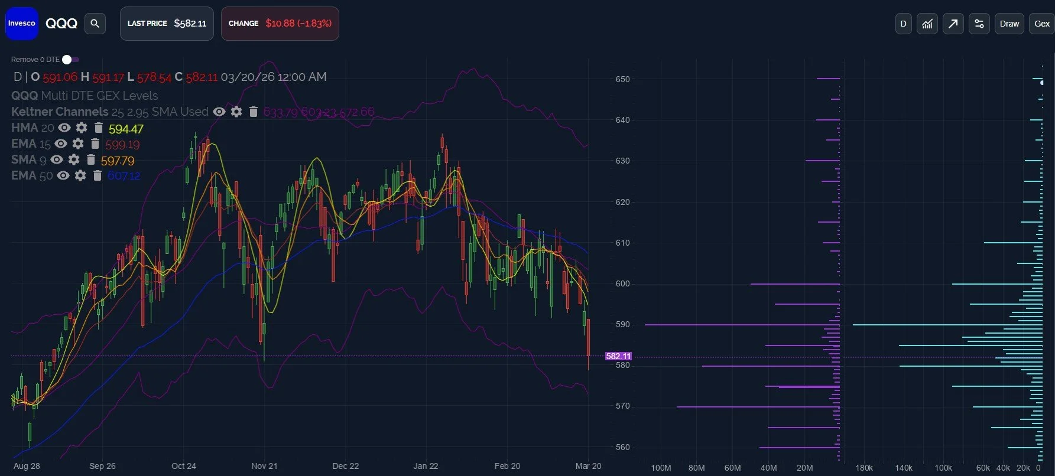The height and width of the screenshot is (476, 1055).
Task: Open EMA 15 settings gear
Action: coord(78,144)
